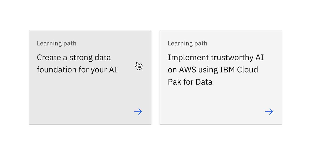Click the "Pak for Data" text line

[190, 82]
